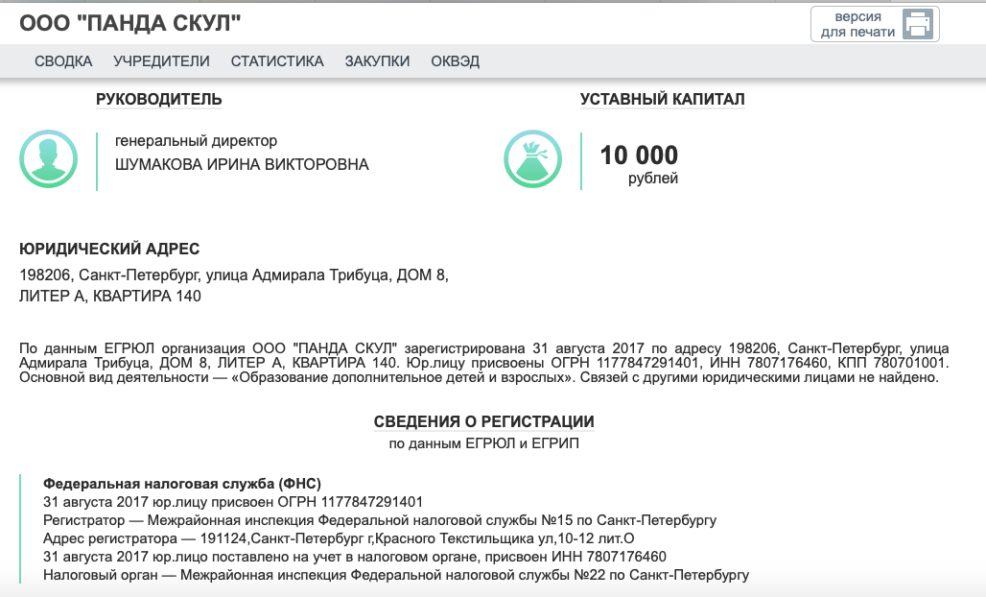Viewport: 986px width, 597px height.
Task: Click the УСТАВНЫЙ КАПИТАЛ heading
Action: 662,99
